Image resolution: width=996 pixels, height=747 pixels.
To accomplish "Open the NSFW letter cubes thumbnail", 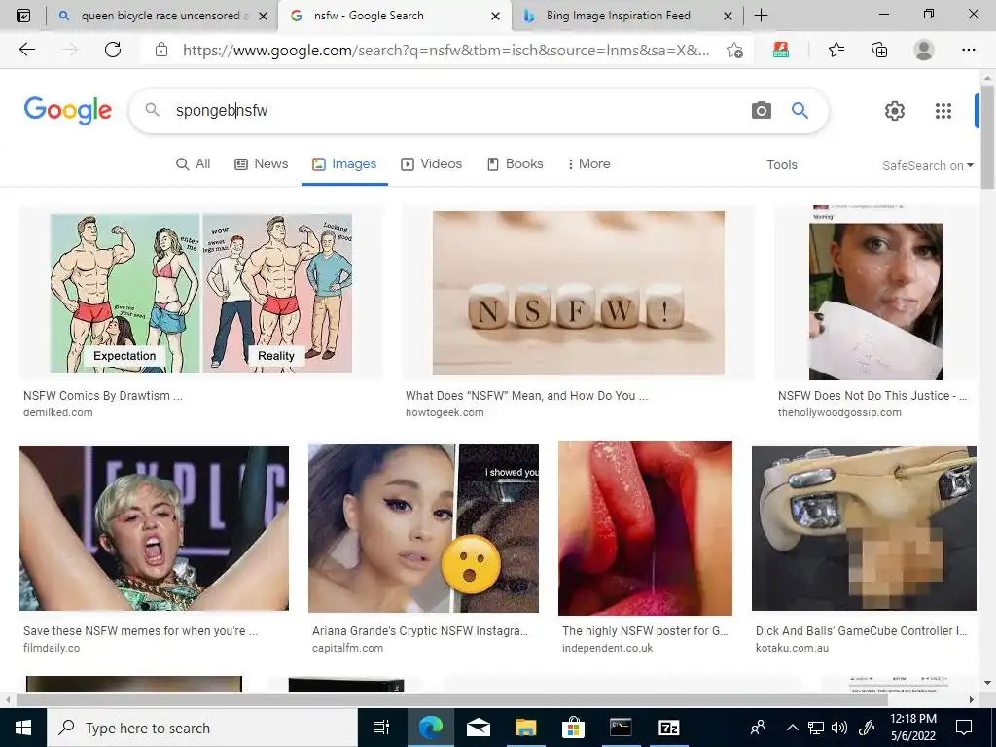I will 578,293.
